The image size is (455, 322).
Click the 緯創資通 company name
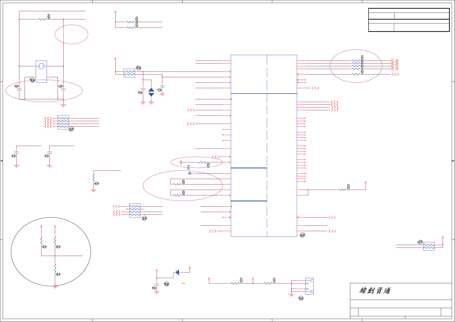(375, 291)
